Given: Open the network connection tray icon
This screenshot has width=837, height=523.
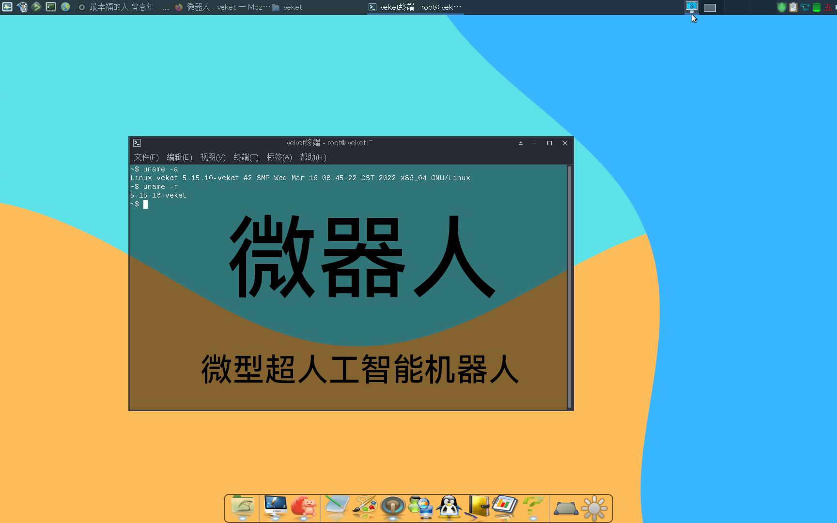Looking at the screenshot, I should click(805, 7).
